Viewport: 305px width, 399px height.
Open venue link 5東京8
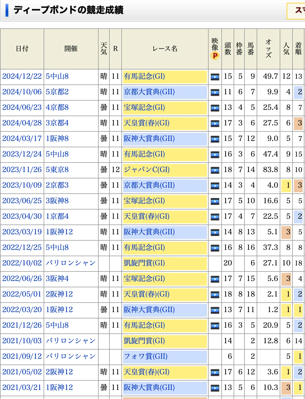57,170
